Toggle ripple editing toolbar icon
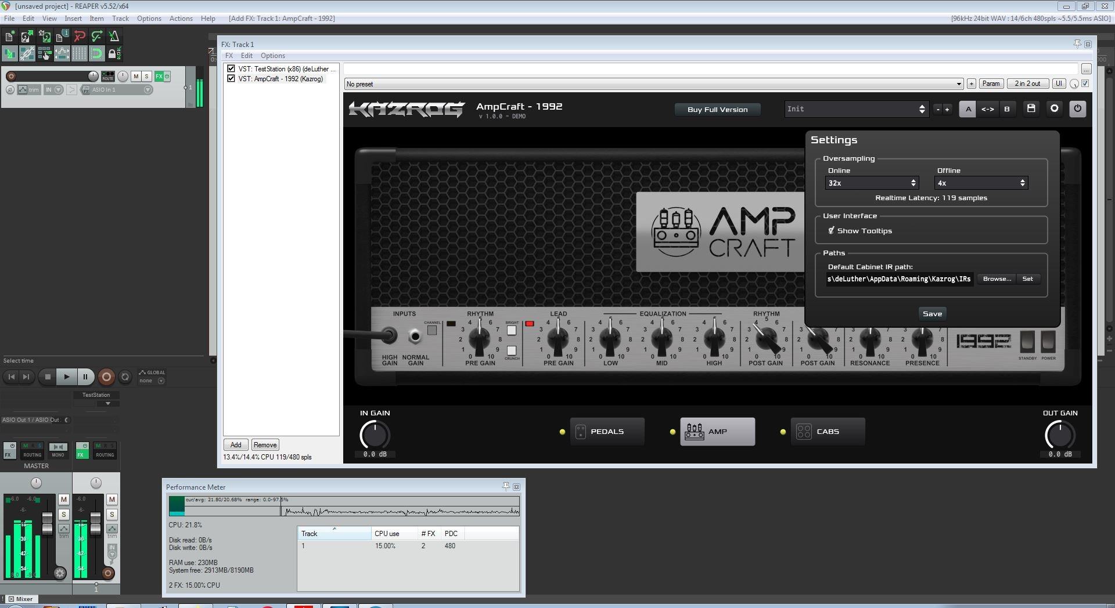The image size is (1115, 608). (x=44, y=54)
